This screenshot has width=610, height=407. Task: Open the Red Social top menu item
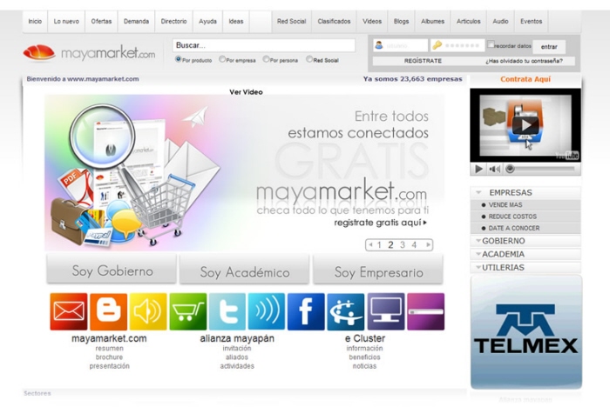pyautogui.click(x=291, y=22)
